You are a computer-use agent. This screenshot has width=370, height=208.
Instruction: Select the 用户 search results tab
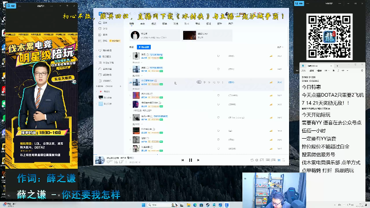coord(230,24)
